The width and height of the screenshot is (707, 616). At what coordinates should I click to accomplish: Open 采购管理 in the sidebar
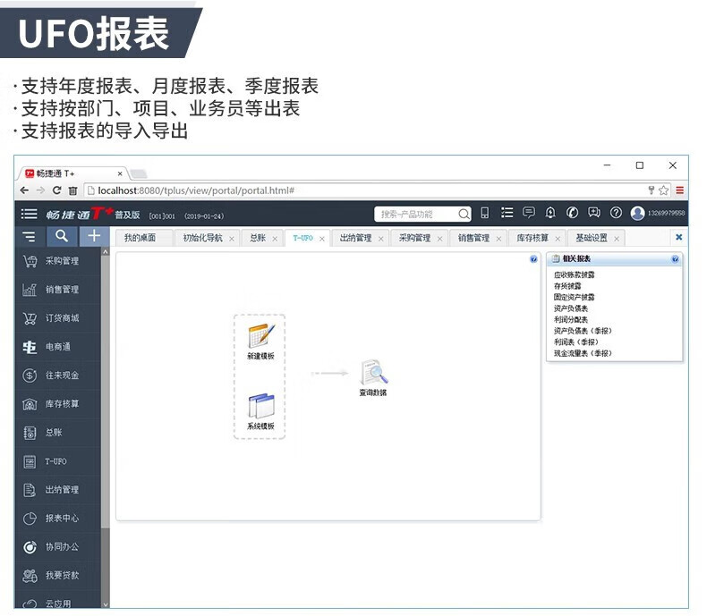pos(57,261)
